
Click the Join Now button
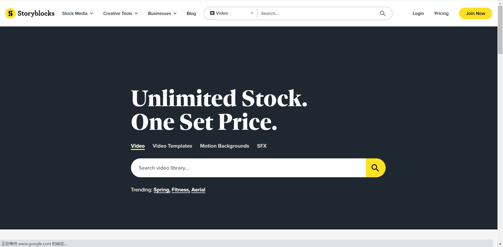tap(475, 13)
